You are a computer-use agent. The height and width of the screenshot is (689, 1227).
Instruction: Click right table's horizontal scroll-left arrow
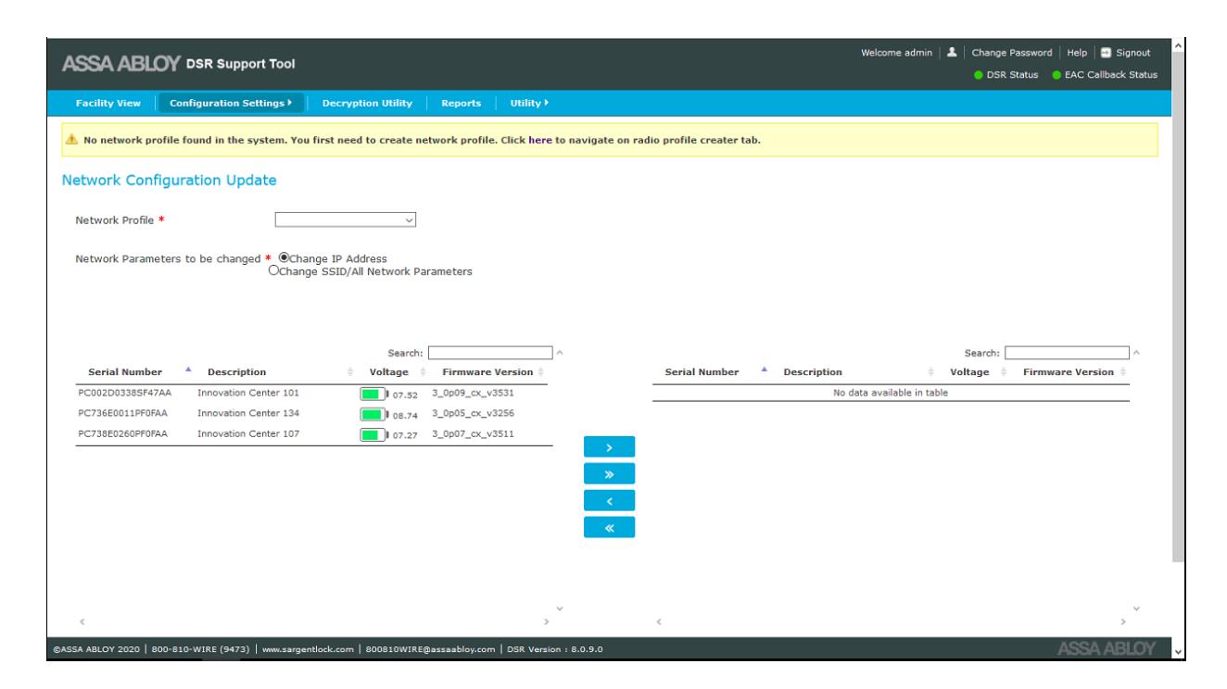click(x=658, y=620)
